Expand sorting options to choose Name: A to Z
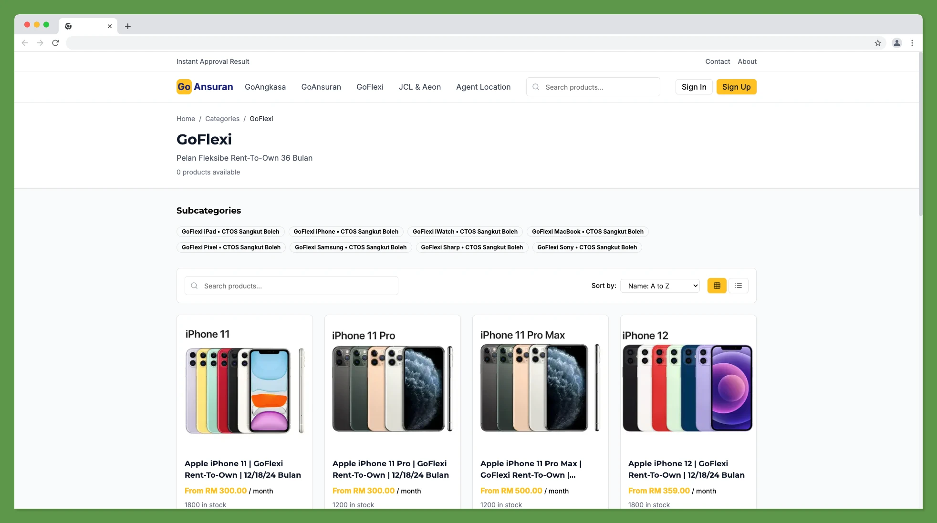 (x=660, y=285)
